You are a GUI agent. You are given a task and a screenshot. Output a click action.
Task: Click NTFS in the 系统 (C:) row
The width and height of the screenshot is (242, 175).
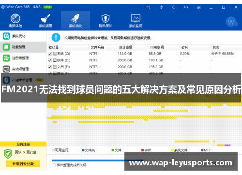pyautogui.click(x=93, y=54)
